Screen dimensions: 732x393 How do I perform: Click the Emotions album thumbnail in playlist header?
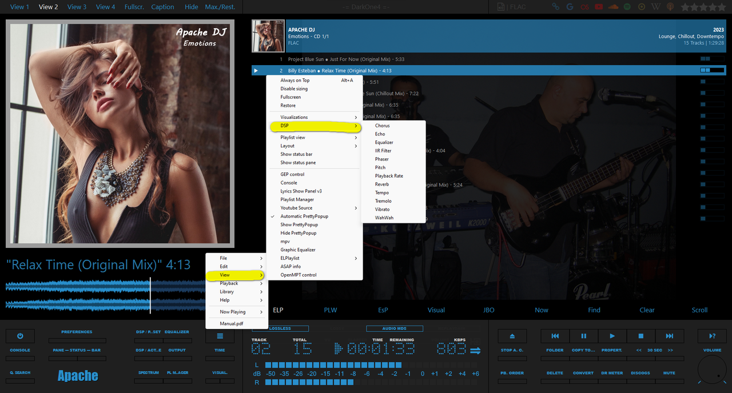click(268, 36)
